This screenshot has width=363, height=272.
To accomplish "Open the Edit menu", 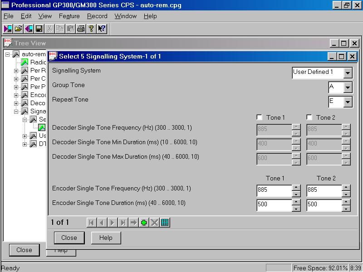I will tap(26, 16).
